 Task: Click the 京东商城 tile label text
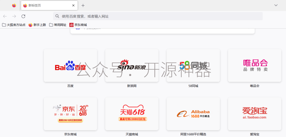tap(70, 134)
